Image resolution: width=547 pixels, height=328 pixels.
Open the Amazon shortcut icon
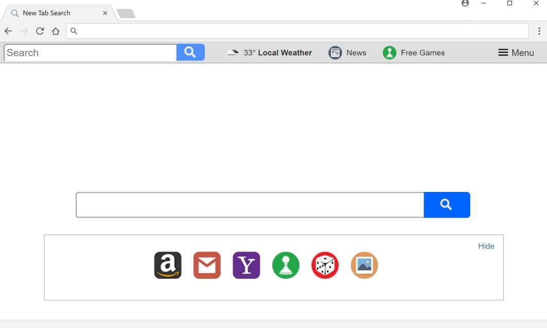pyautogui.click(x=168, y=265)
